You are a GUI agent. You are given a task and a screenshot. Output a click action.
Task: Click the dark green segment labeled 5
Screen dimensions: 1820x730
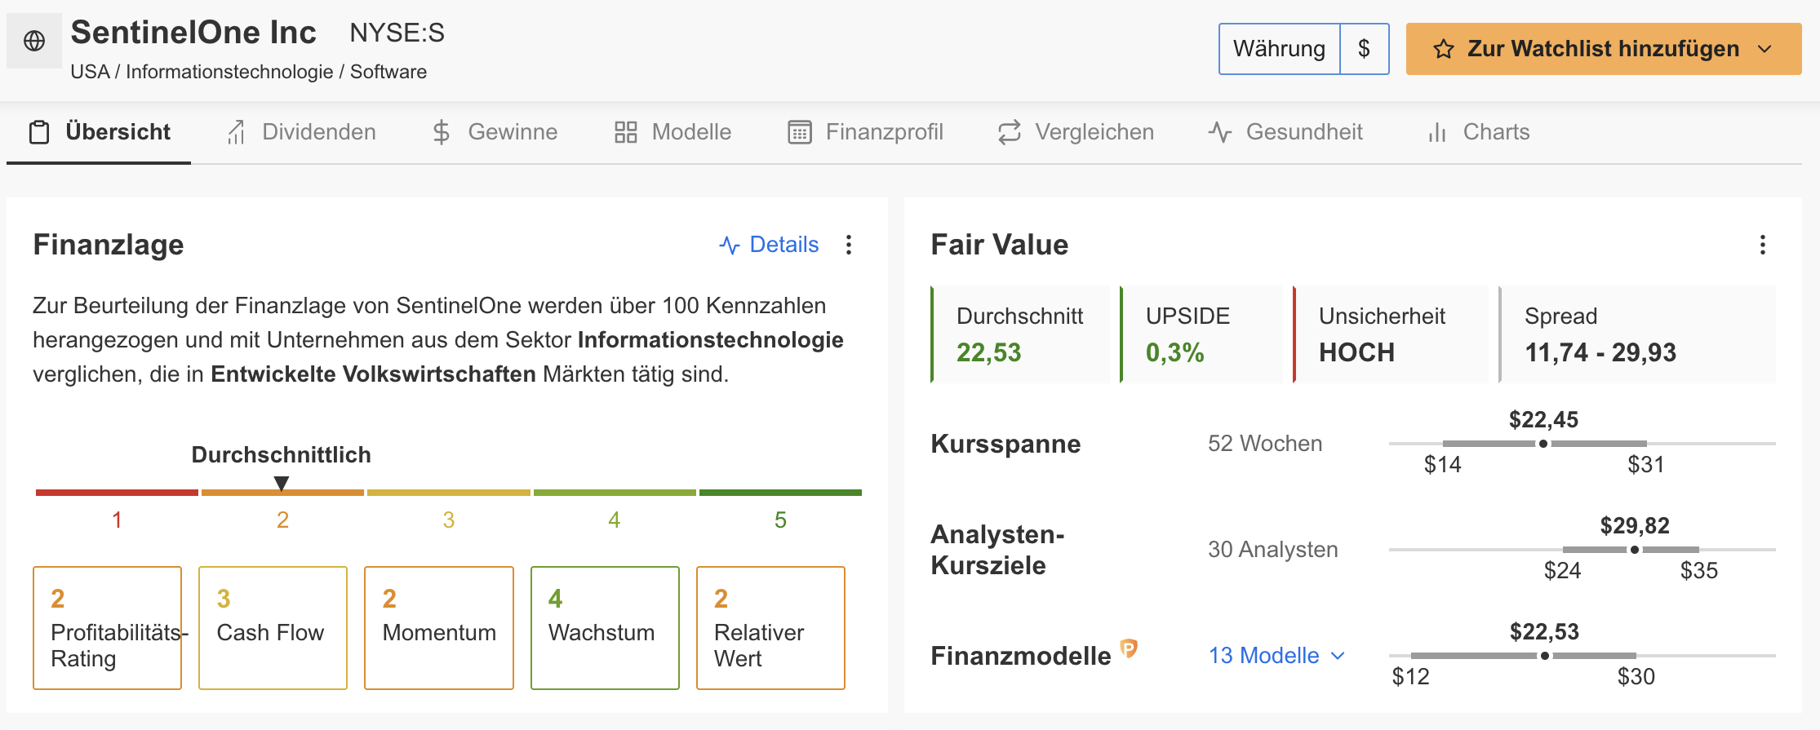(x=780, y=493)
